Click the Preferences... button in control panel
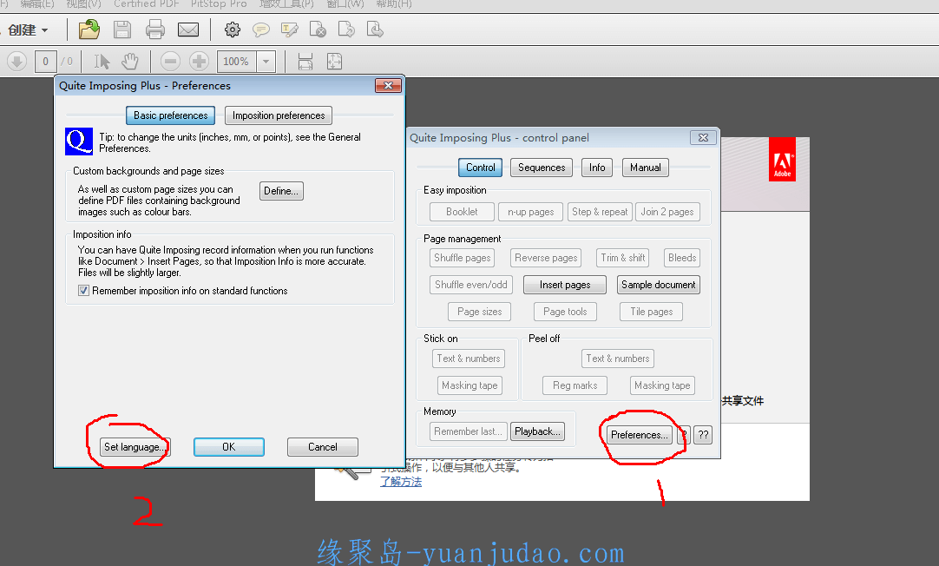The image size is (939, 566). tap(640, 435)
